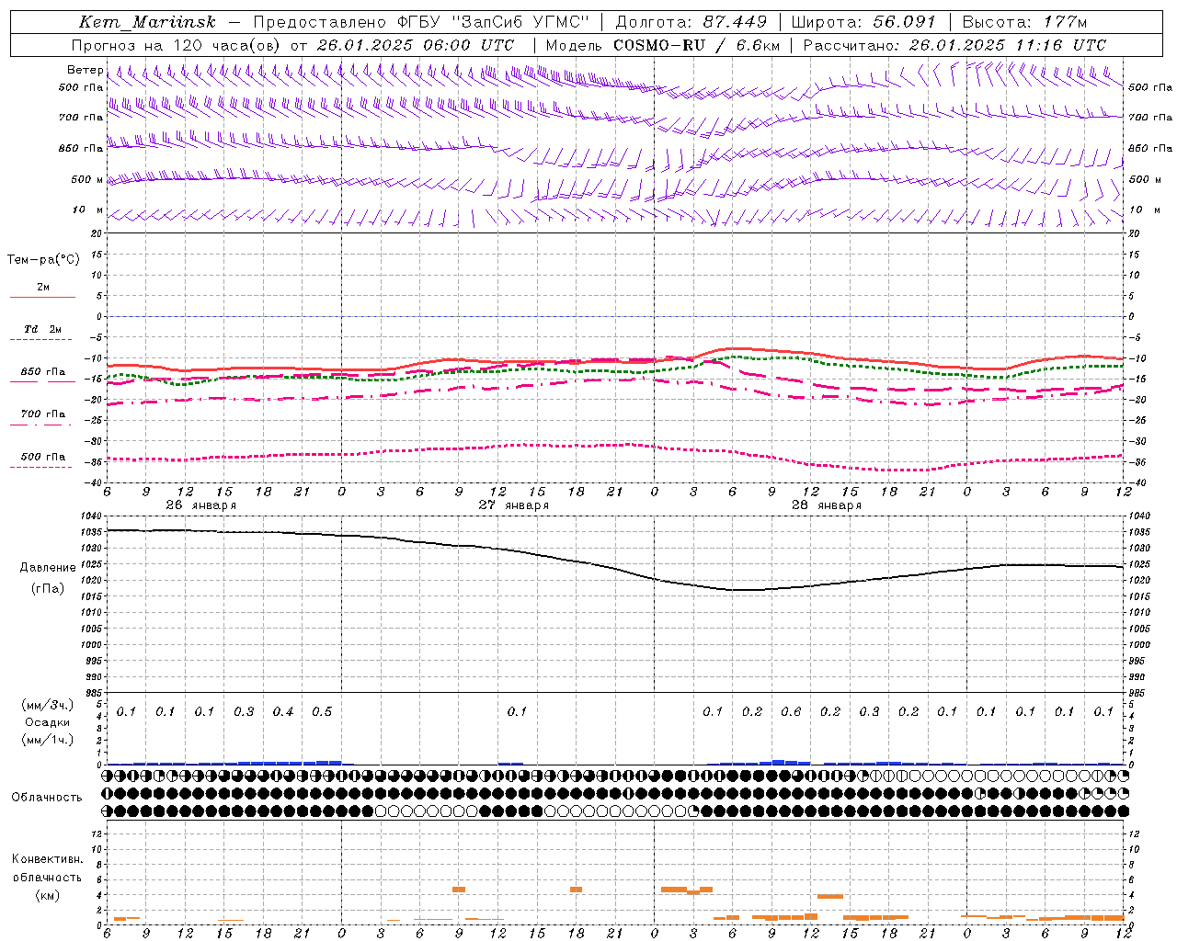Click the (мм/1ч.) precipitation unit label

48,740
